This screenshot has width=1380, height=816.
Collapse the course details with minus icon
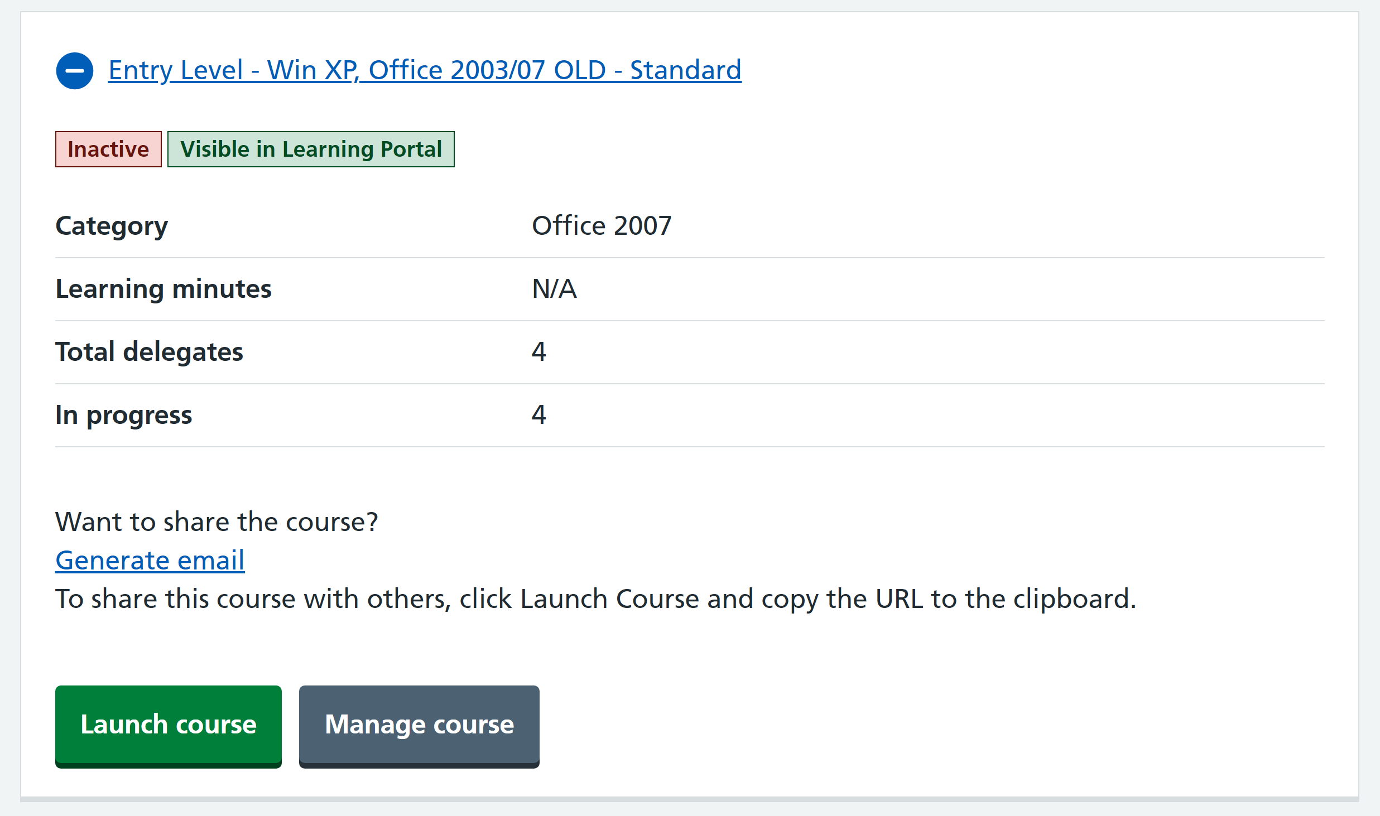(74, 71)
